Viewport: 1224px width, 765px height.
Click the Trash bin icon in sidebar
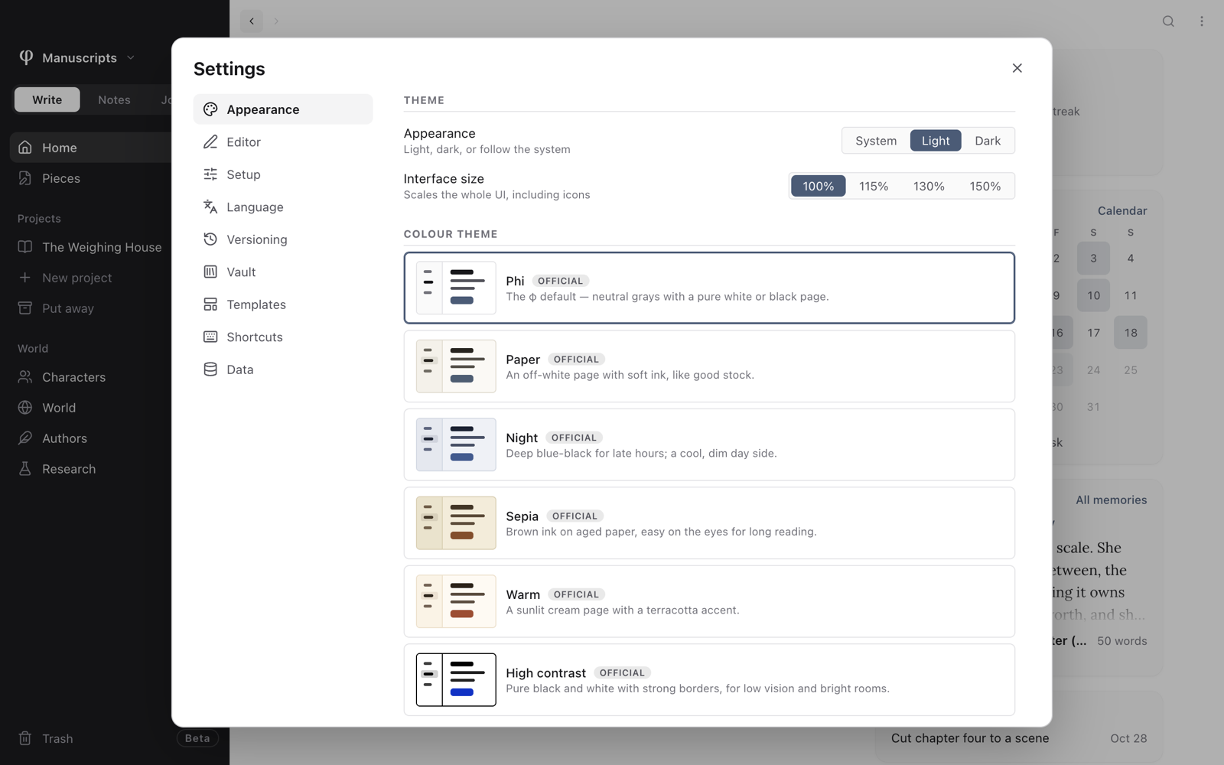coord(25,738)
